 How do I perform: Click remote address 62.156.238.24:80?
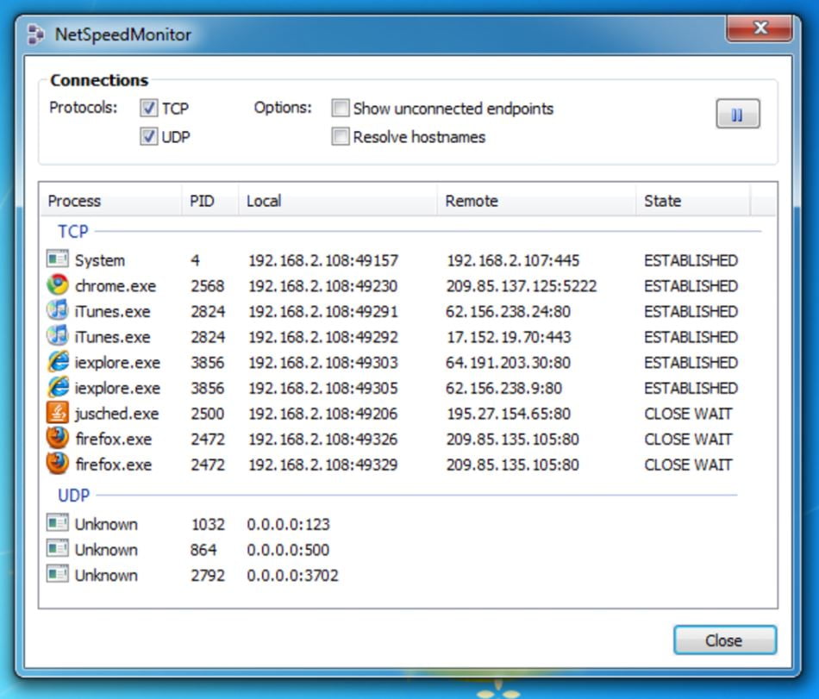pos(509,311)
